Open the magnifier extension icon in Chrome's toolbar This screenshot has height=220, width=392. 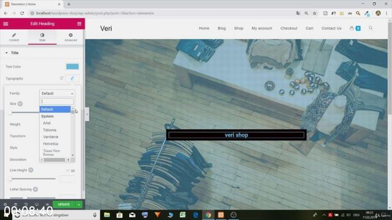pyautogui.click(x=358, y=13)
